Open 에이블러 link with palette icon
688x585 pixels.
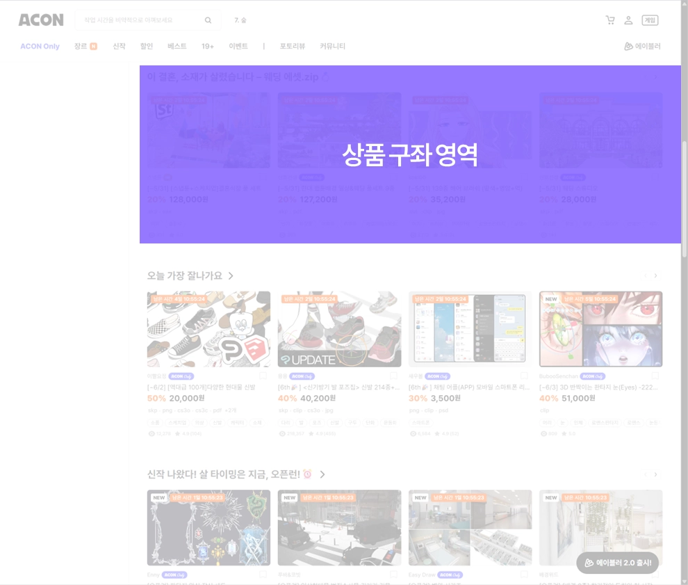[642, 46]
